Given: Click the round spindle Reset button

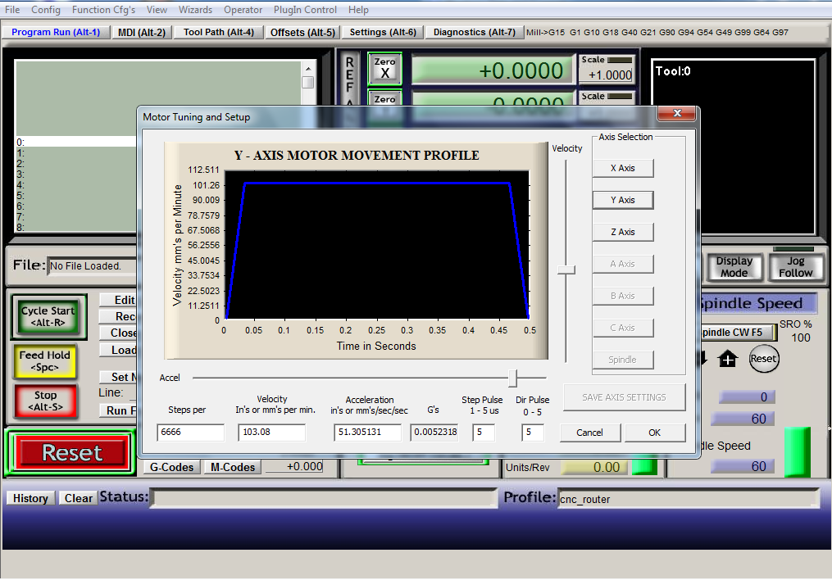Looking at the screenshot, I should (763, 359).
